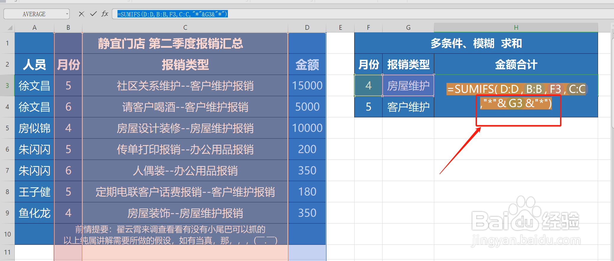Click cell 请客户喝酒--客户维护报销
This screenshot has width=614, height=261.
(x=185, y=107)
